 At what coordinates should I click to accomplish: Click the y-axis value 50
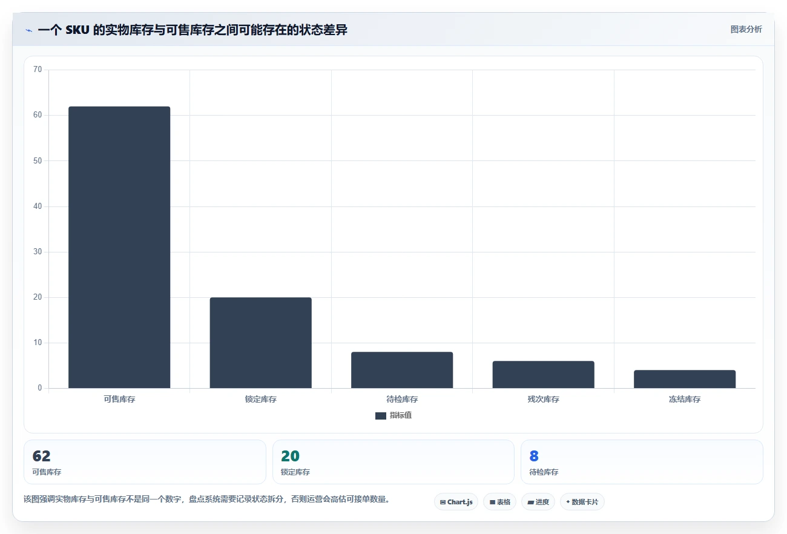[x=38, y=160]
